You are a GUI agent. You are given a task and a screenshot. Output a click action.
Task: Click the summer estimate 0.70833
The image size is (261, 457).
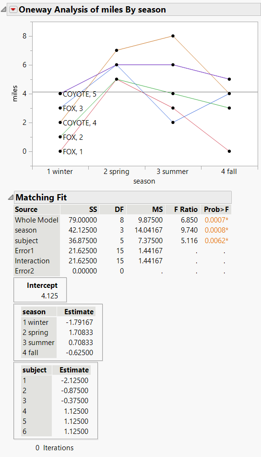81,343
